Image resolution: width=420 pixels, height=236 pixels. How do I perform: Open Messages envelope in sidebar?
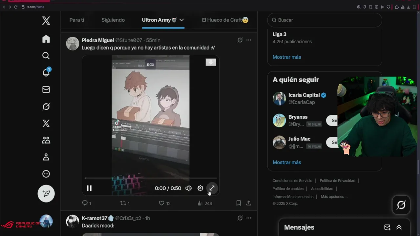(x=46, y=89)
